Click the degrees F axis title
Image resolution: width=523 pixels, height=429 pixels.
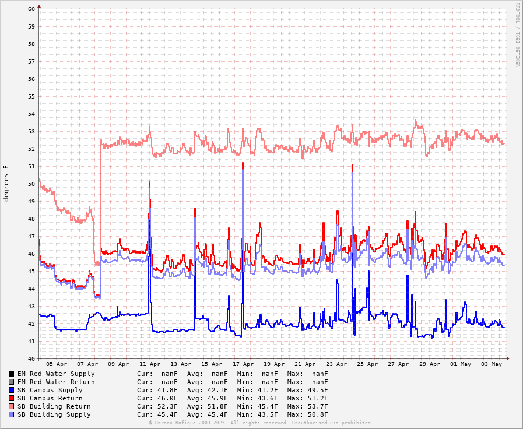tap(6, 183)
